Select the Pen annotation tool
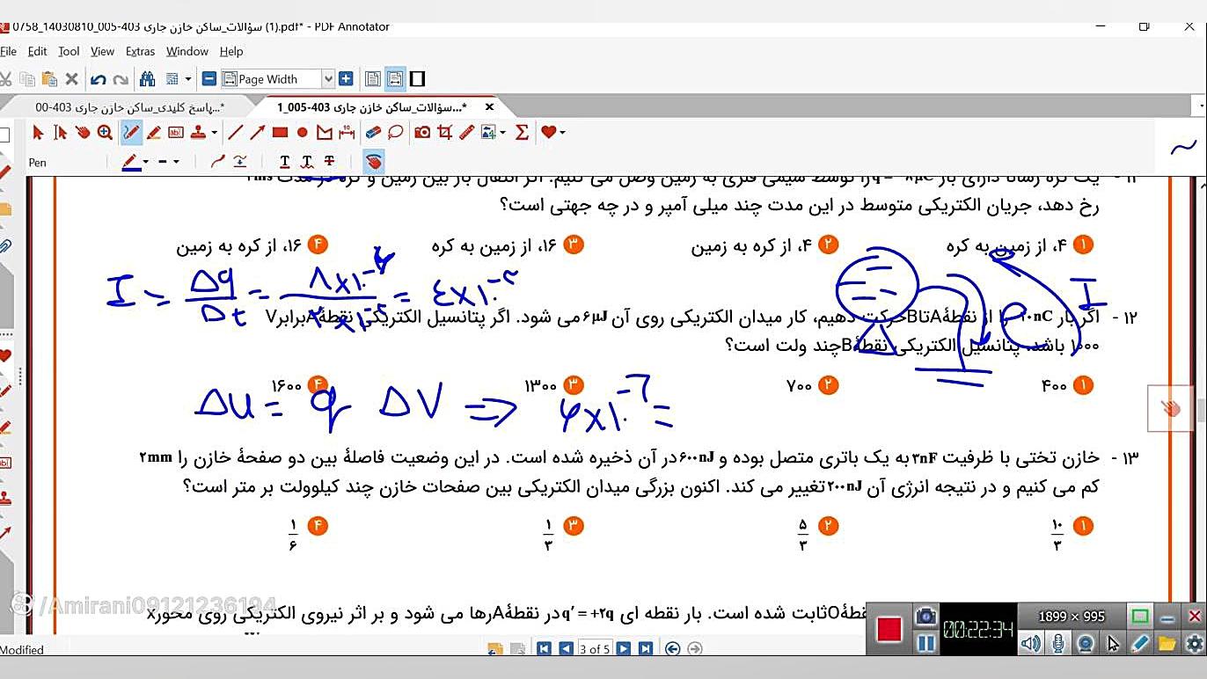Viewport: 1207px width, 679px height. 131,133
